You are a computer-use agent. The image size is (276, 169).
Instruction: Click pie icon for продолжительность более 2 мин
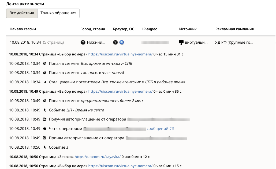pyautogui.click(x=45, y=101)
